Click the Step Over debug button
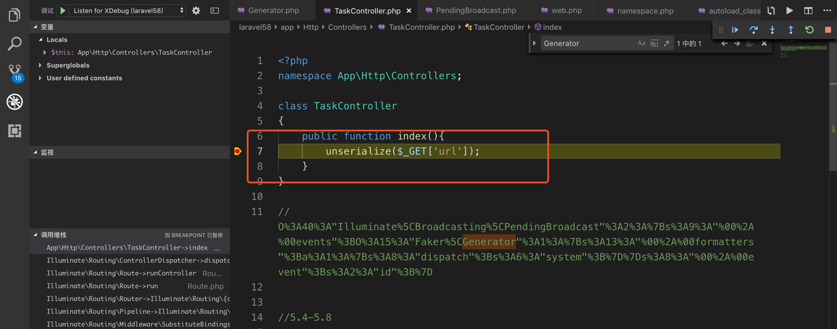The height and width of the screenshot is (329, 837). pyautogui.click(x=754, y=30)
